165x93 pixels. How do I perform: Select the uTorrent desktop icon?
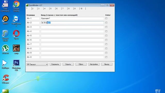pyautogui.click(x=5, y=49)
